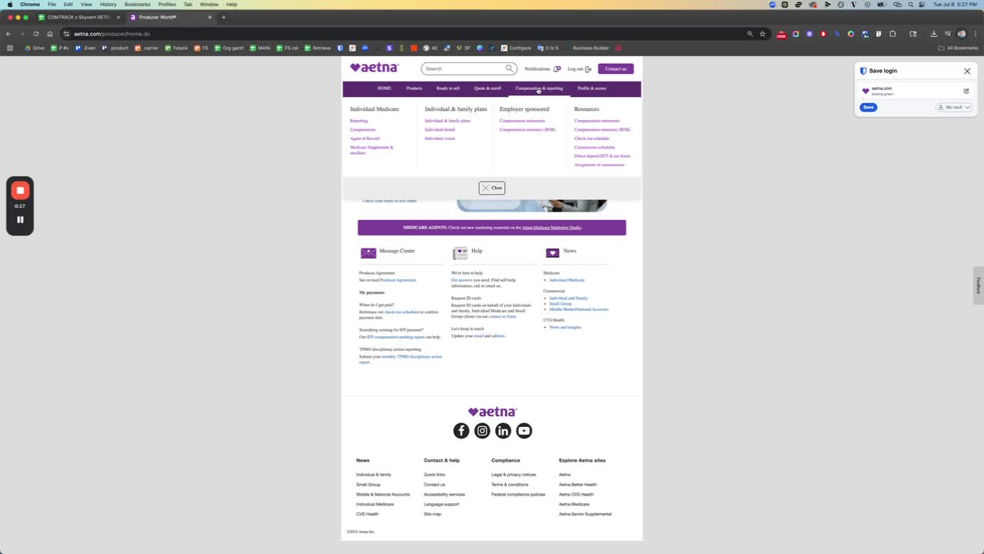Viewport: 984px width, 554px height.
Task: Click the Contact us button
Action: pos(616,68)
